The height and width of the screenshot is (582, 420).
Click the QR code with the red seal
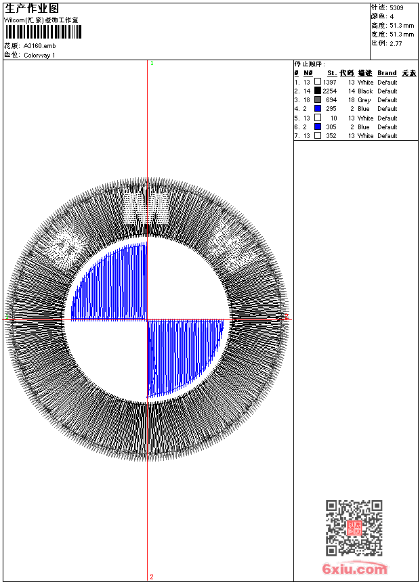click(354, 528)
